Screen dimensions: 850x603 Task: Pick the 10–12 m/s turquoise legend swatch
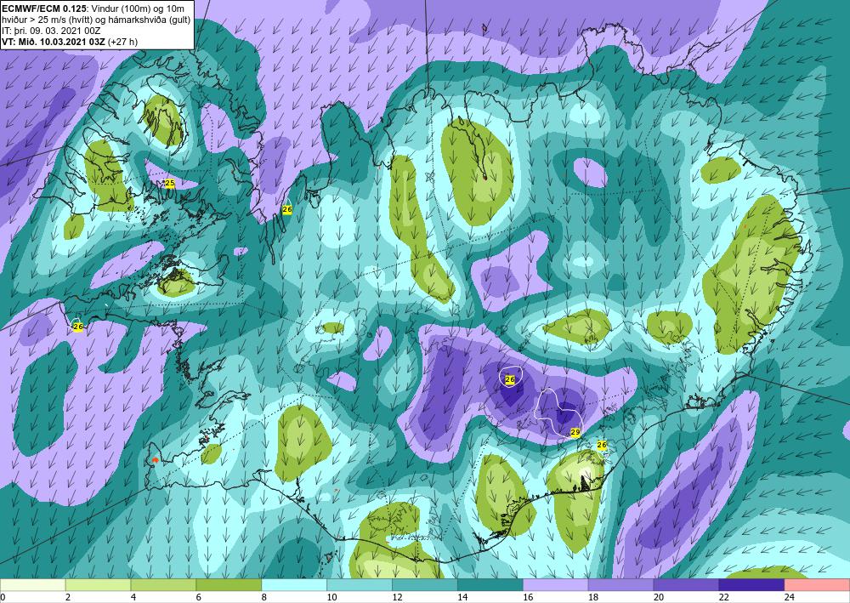pos(360,585)
